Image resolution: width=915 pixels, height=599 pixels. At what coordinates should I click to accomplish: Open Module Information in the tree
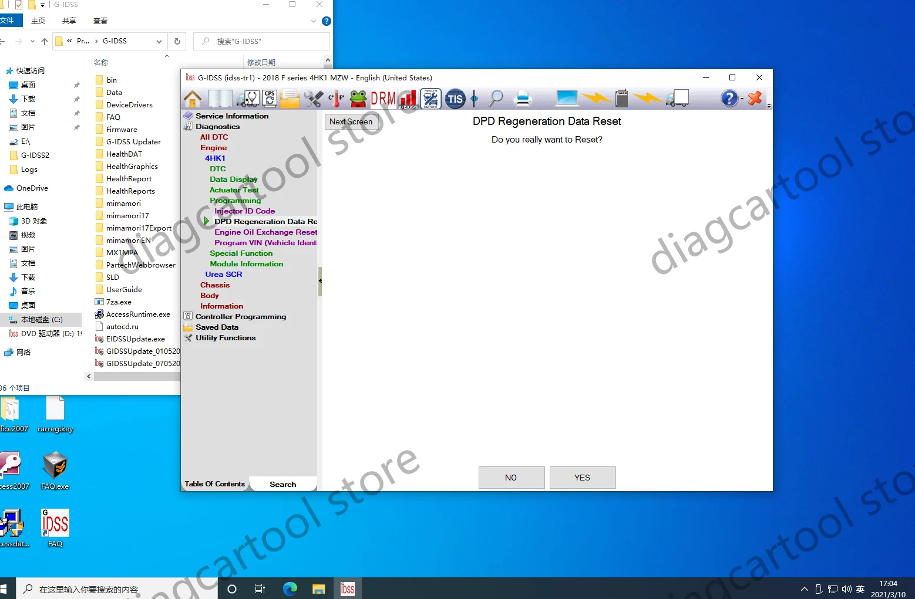click(x=247, y=264)
